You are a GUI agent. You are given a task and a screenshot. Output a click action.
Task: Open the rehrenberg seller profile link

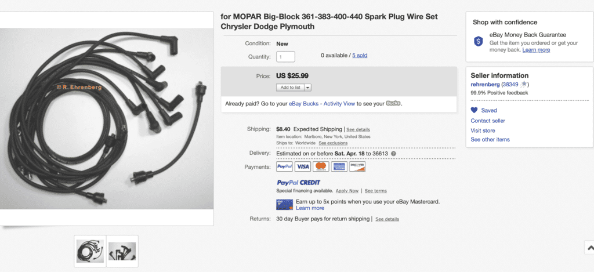point(486,85)
